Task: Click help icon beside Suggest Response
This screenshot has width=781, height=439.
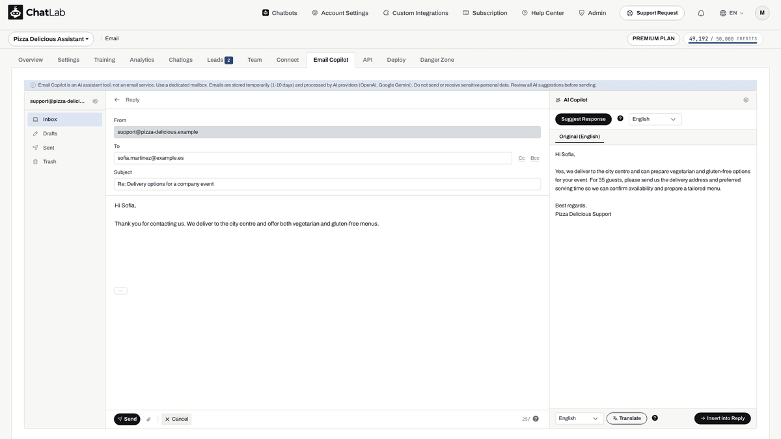Action: click(x=620, y=118)
